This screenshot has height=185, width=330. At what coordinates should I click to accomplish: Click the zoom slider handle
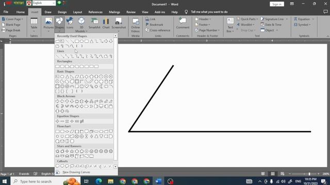pos(309,174)
